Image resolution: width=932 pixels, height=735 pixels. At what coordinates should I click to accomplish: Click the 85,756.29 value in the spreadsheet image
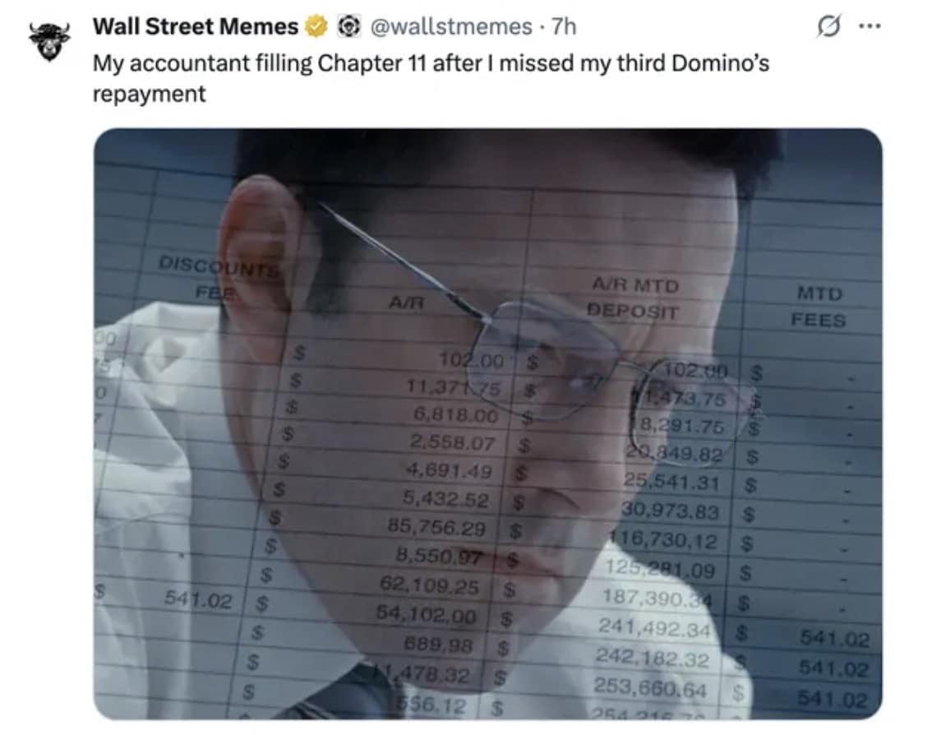(437, 526)
